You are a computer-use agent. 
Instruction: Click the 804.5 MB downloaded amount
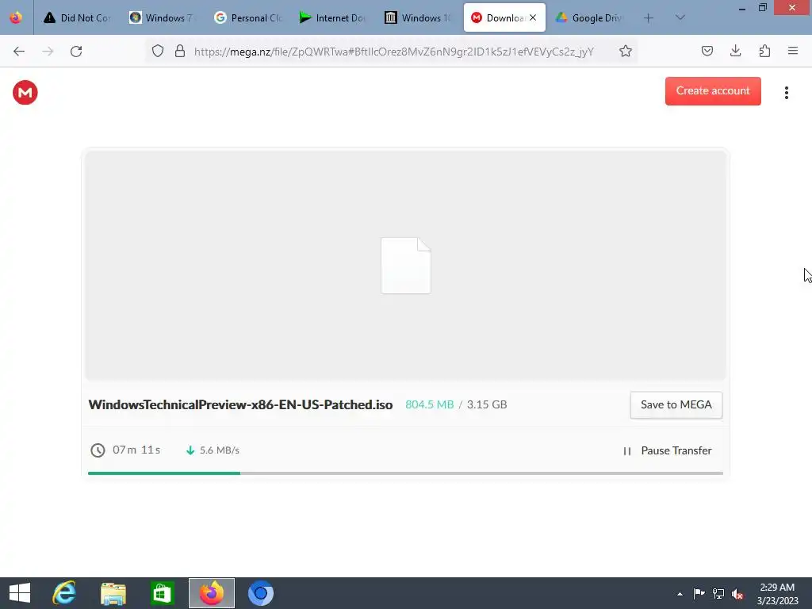click(x=429, y=404)
